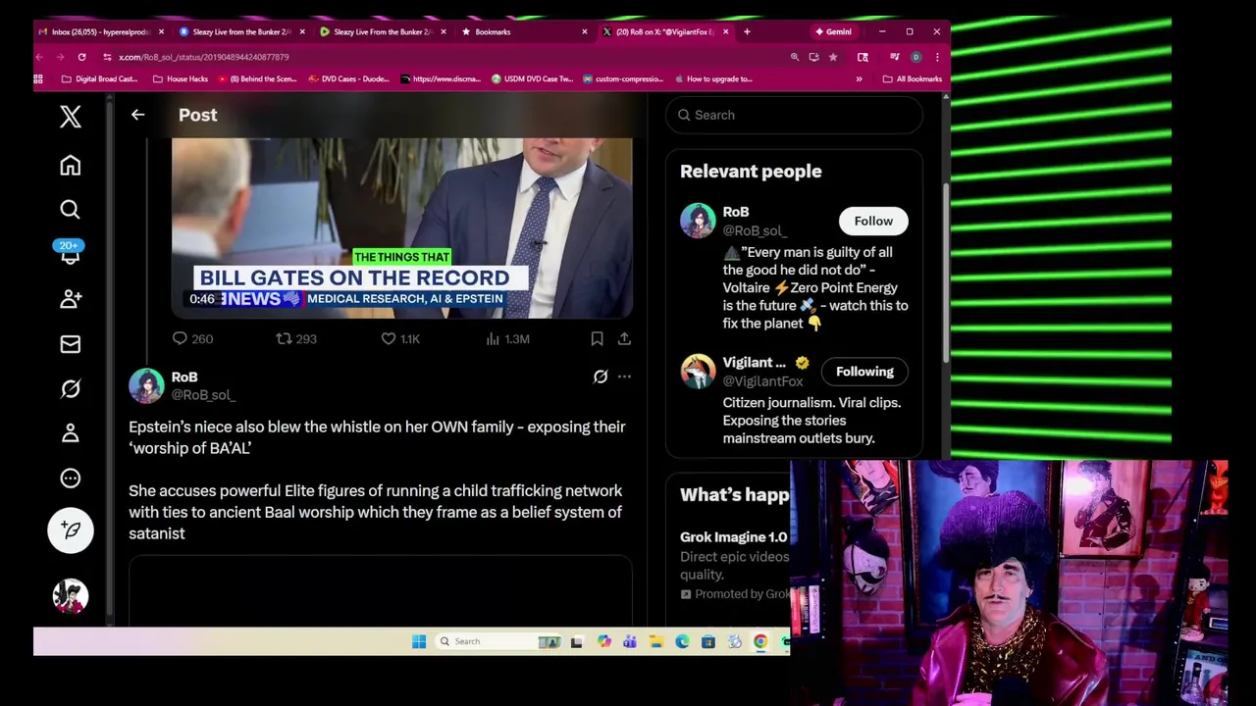Share the video post
Viewport: 1256px width, 706px height.
[x=624, y=338]
